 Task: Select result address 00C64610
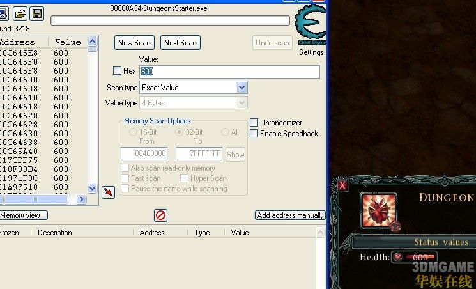(x=19, y=98)
